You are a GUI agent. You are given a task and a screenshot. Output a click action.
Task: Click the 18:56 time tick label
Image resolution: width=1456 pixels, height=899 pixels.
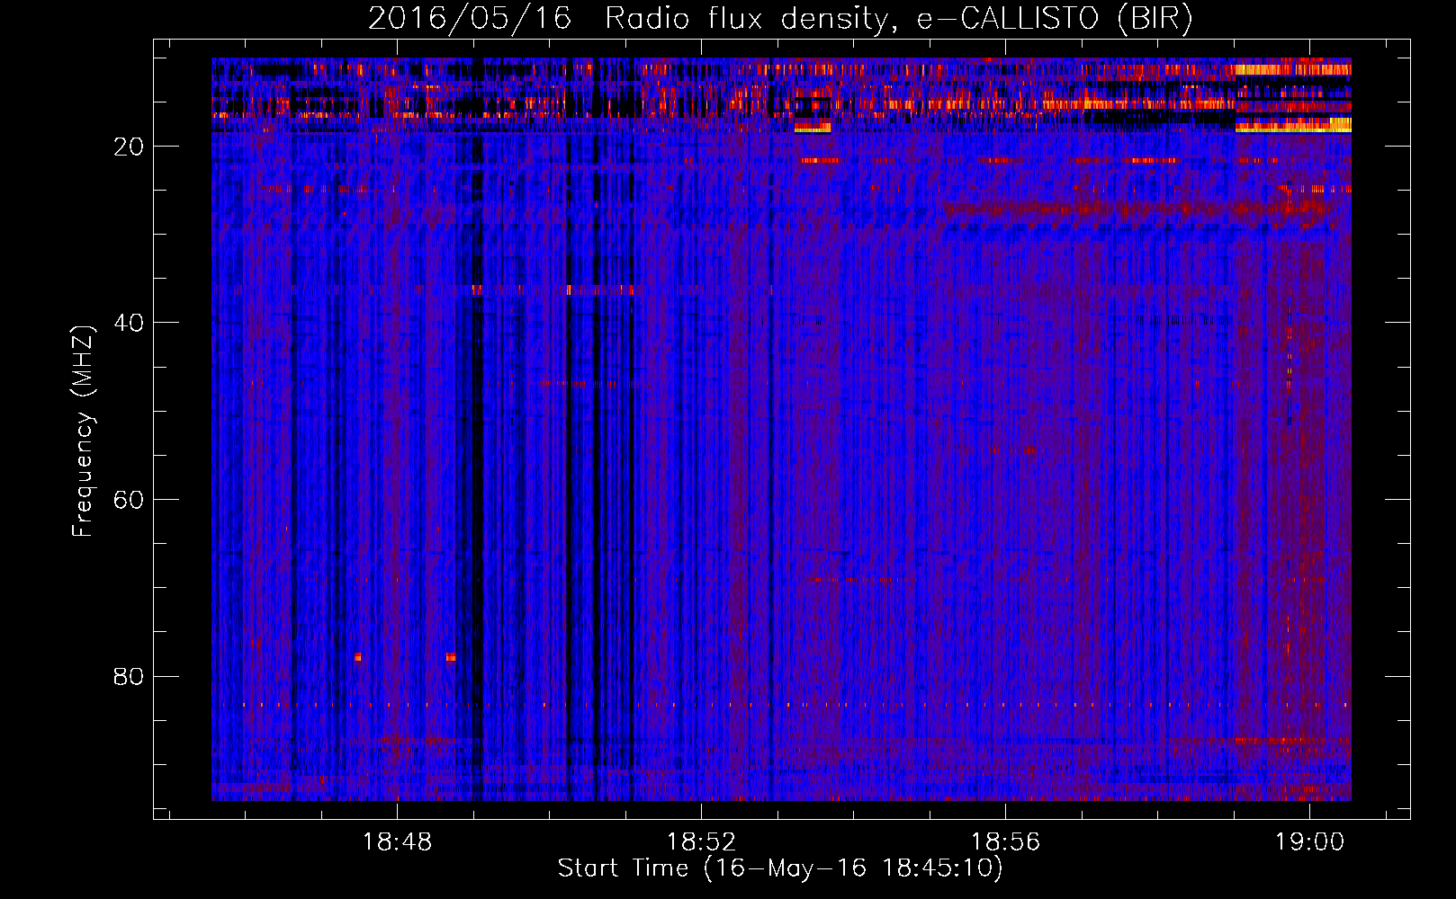click(x=1005, y=841)
